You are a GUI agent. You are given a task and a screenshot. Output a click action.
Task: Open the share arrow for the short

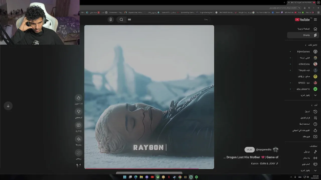78,139
